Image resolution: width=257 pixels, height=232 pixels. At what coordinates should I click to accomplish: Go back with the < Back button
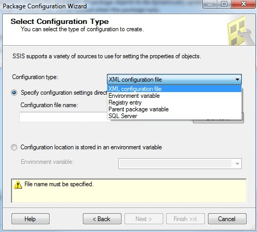(102, 219)
